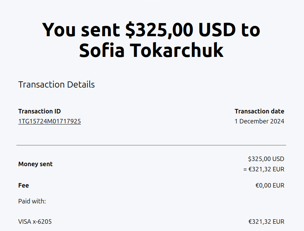This screenshot has width=304, height=231.
Task: Click the Fee label
Action: pyautogui.click(x=23, y=185)
